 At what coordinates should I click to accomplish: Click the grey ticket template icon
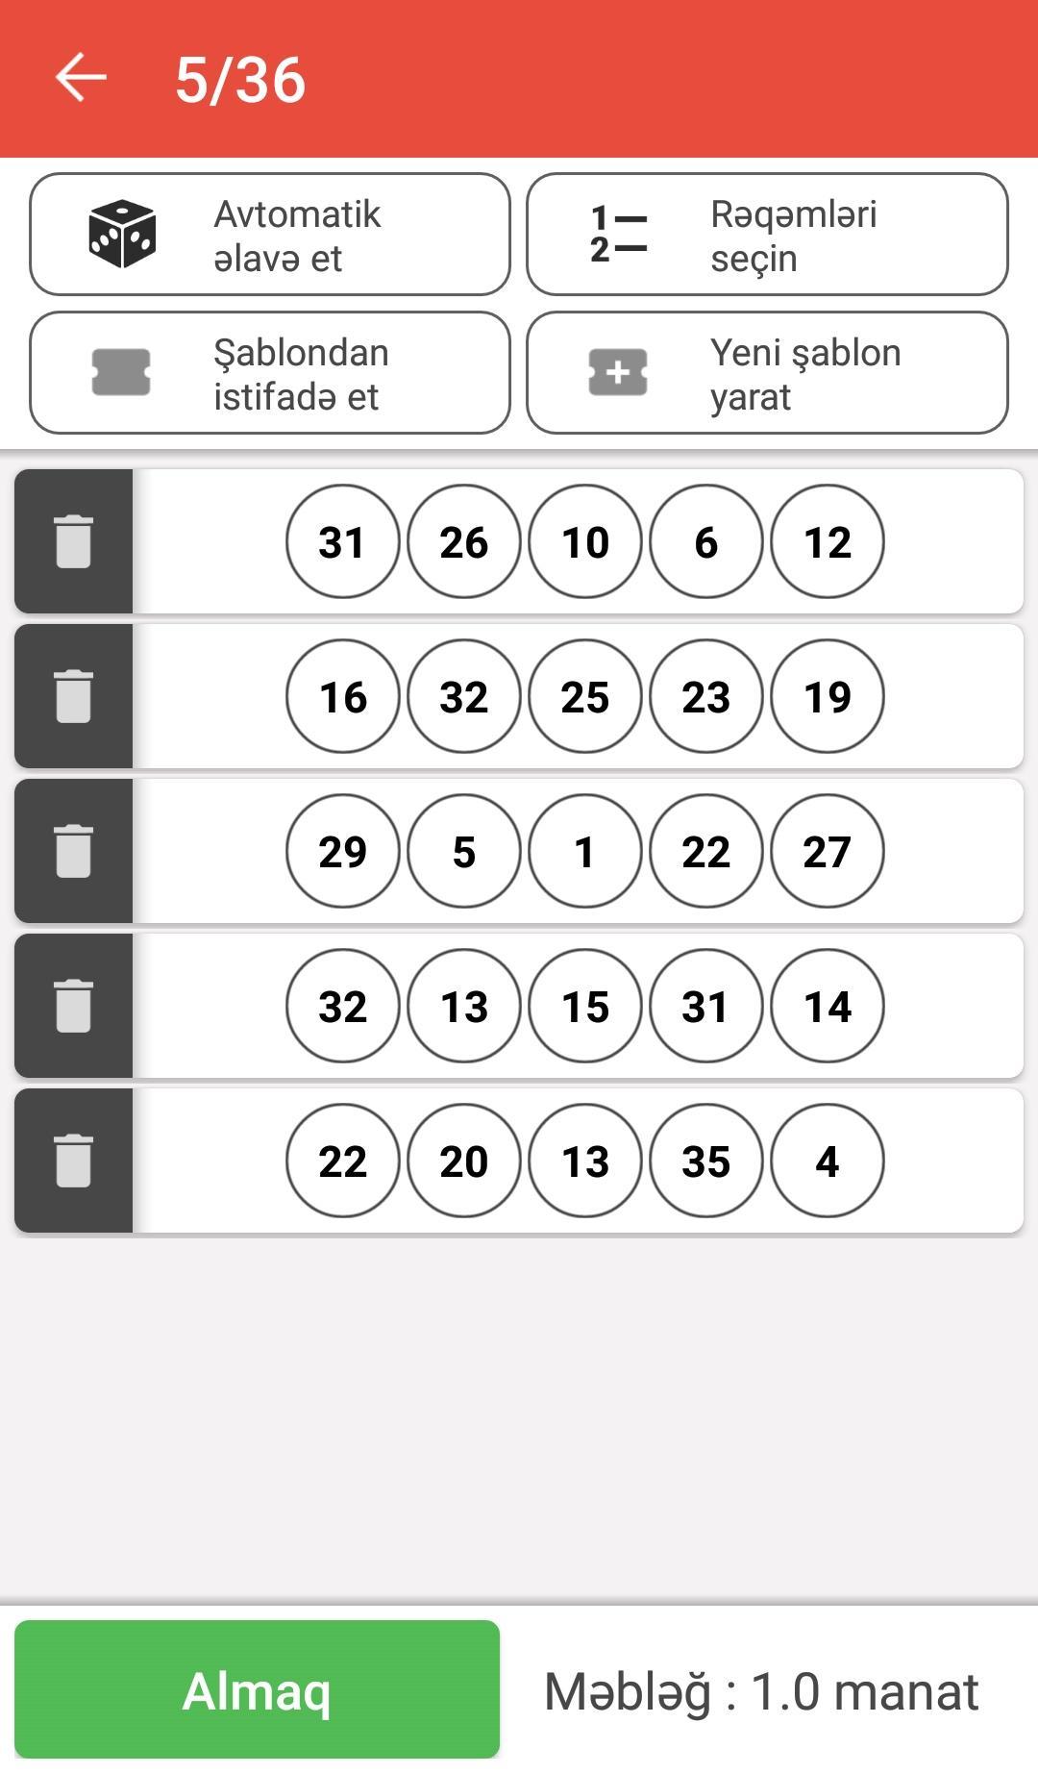(x=121, y=373)
